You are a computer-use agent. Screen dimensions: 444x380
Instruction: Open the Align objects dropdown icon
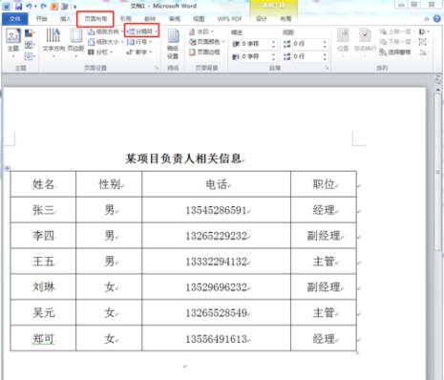(x=424, y=32)
